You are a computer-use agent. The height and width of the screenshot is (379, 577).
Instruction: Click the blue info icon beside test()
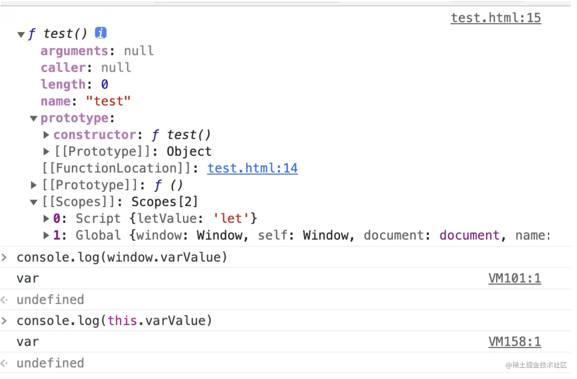[x=101, y=33]
